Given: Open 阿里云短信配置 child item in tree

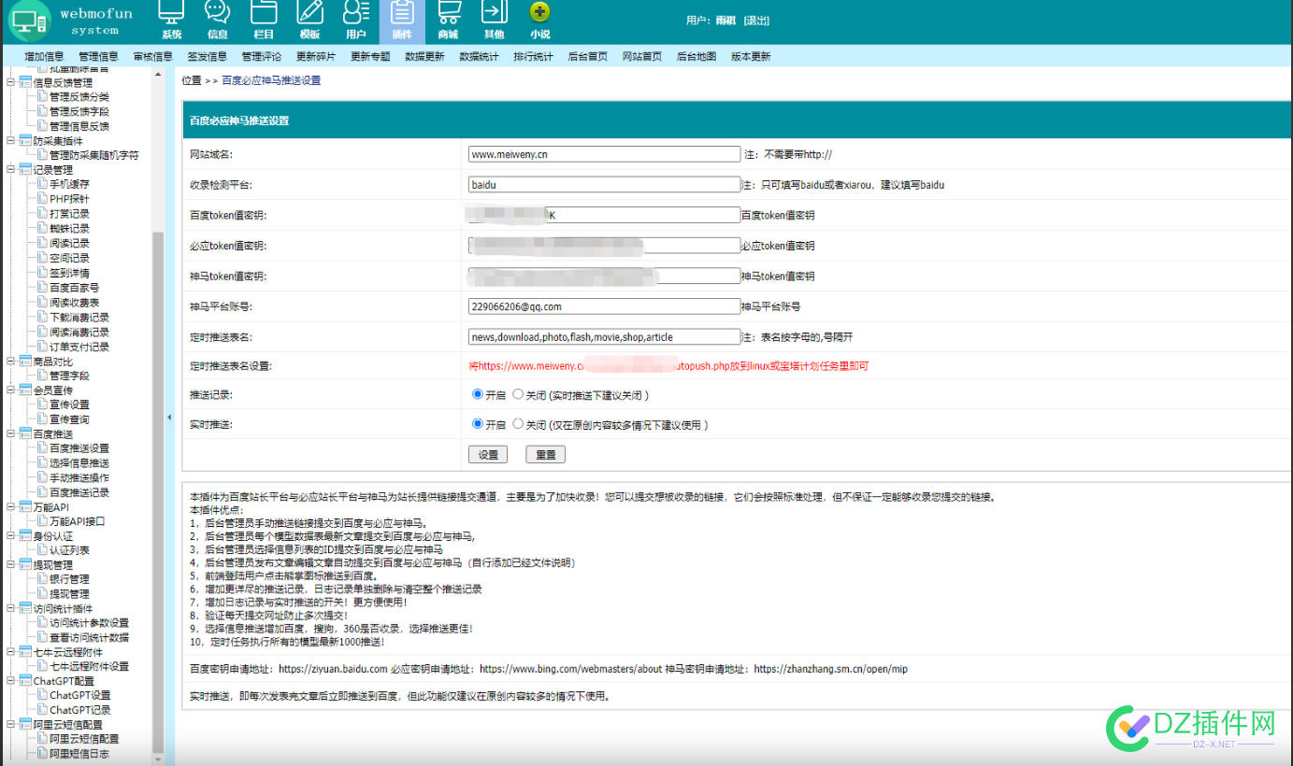Looking at the screenshot, I should click(84, 739).
